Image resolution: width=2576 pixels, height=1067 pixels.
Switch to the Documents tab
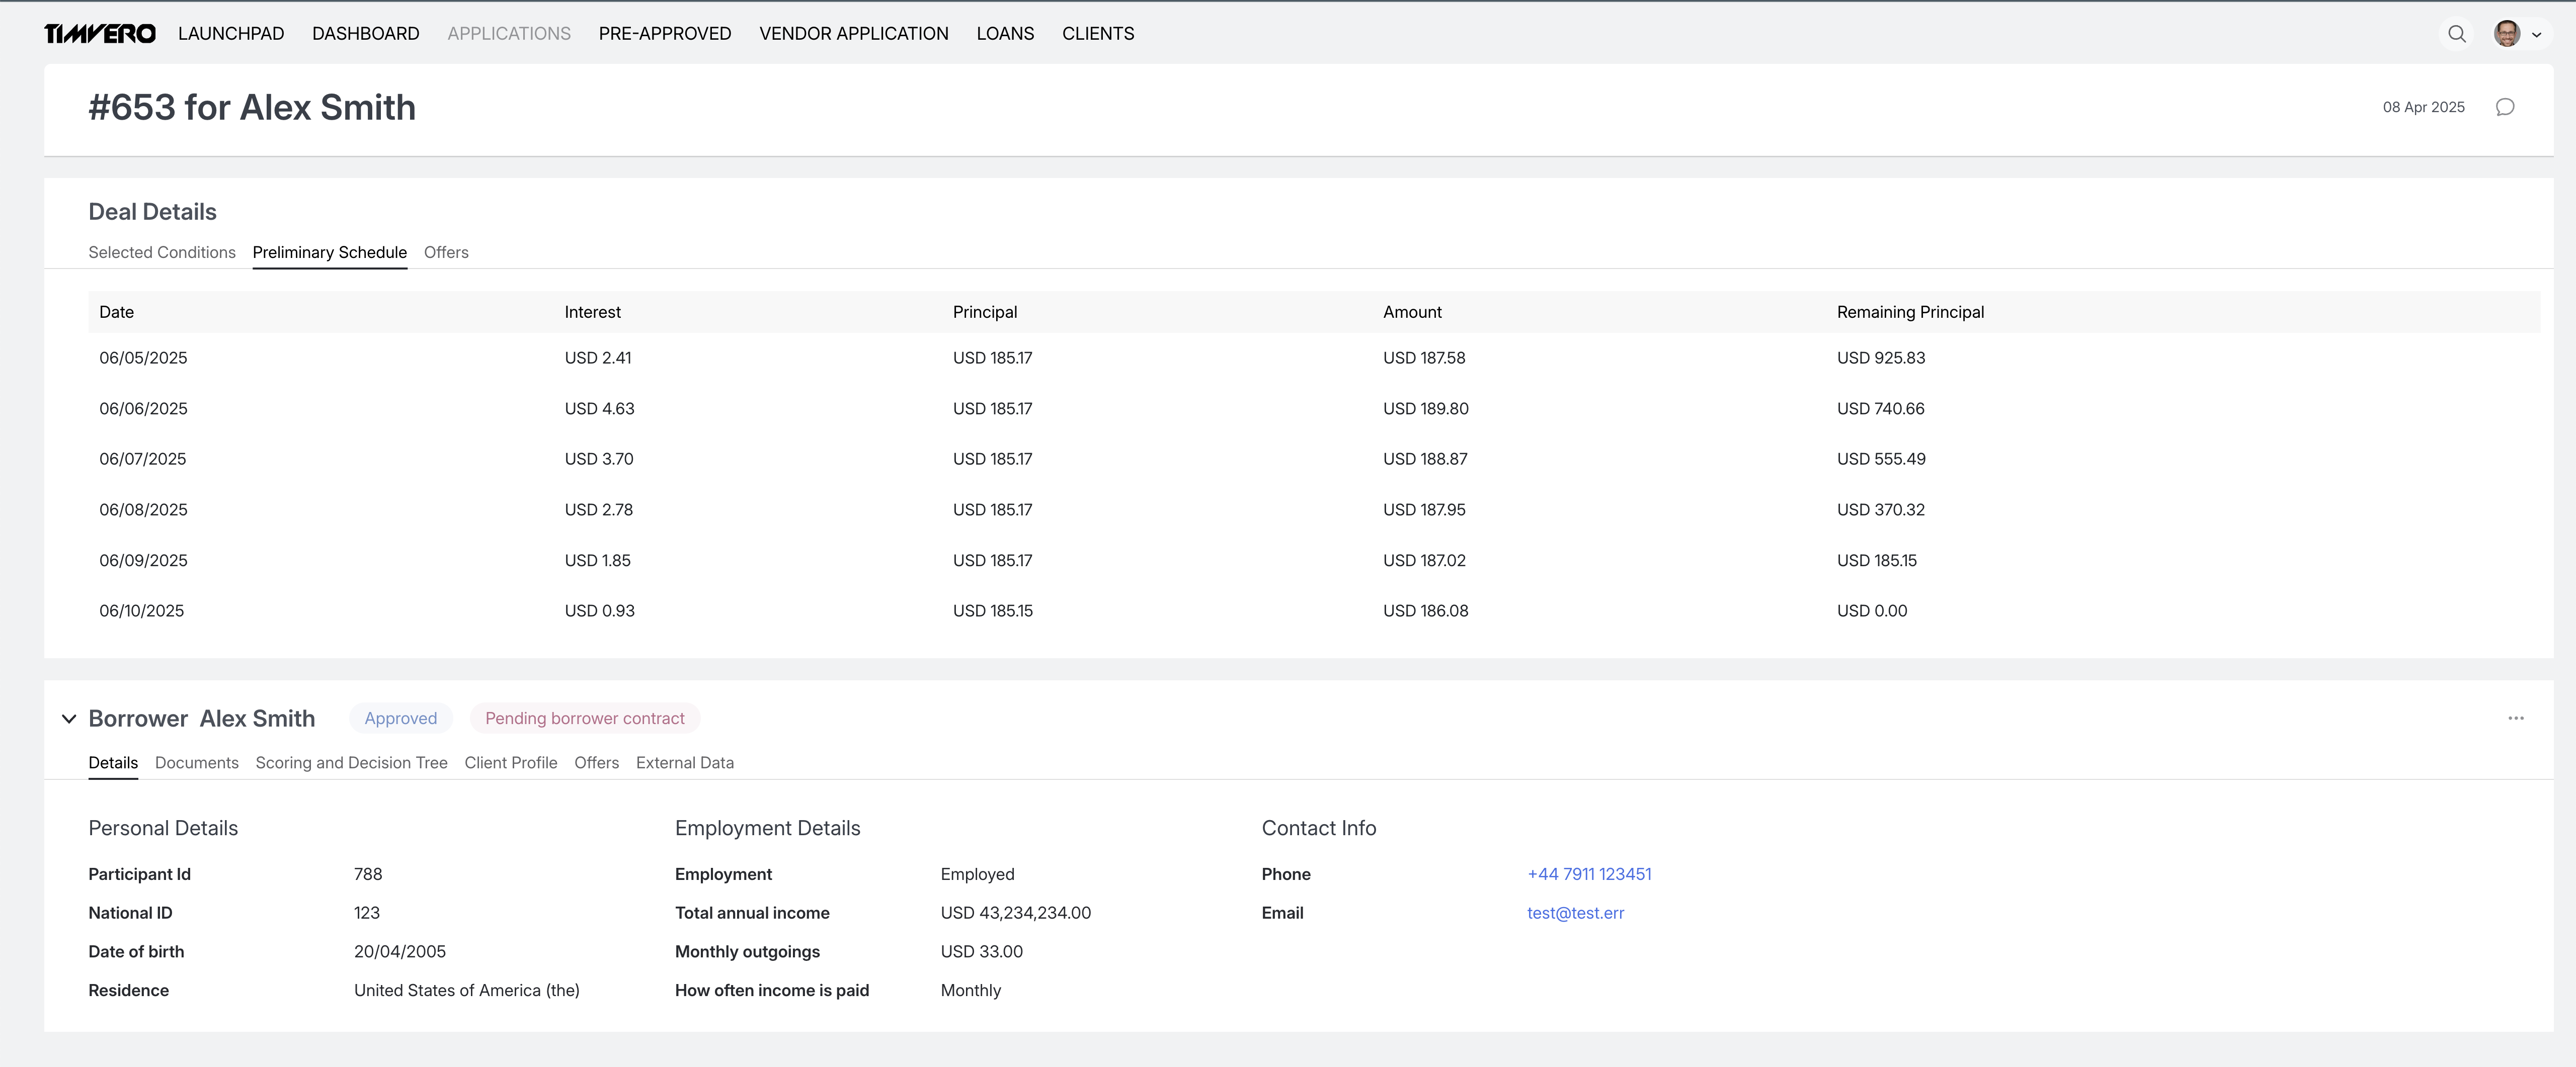196,762
